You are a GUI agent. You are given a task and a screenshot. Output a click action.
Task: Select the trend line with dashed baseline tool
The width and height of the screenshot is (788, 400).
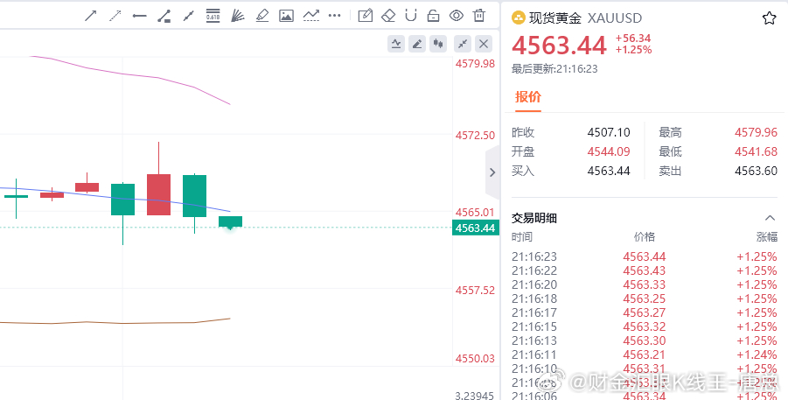pos(311,16)
